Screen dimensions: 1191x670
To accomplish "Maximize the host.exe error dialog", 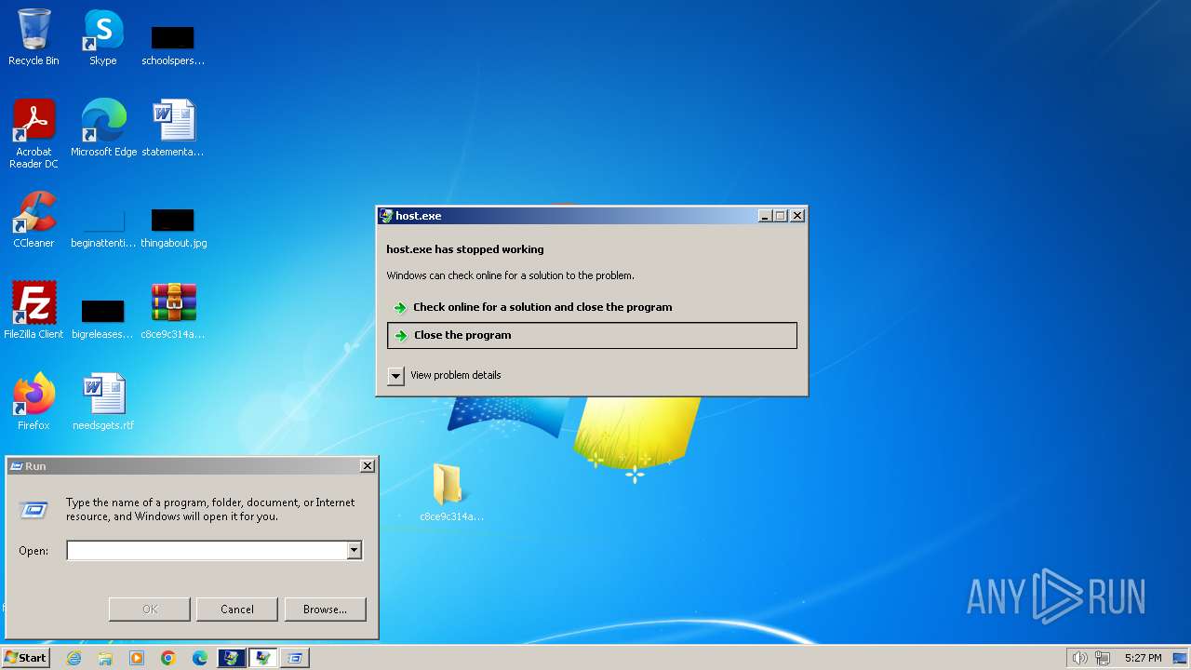I will 780,216.
